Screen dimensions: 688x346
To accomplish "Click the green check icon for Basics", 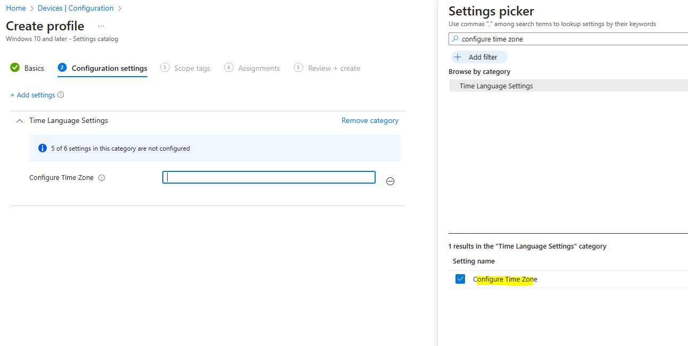I will click(x=15, y=68).
